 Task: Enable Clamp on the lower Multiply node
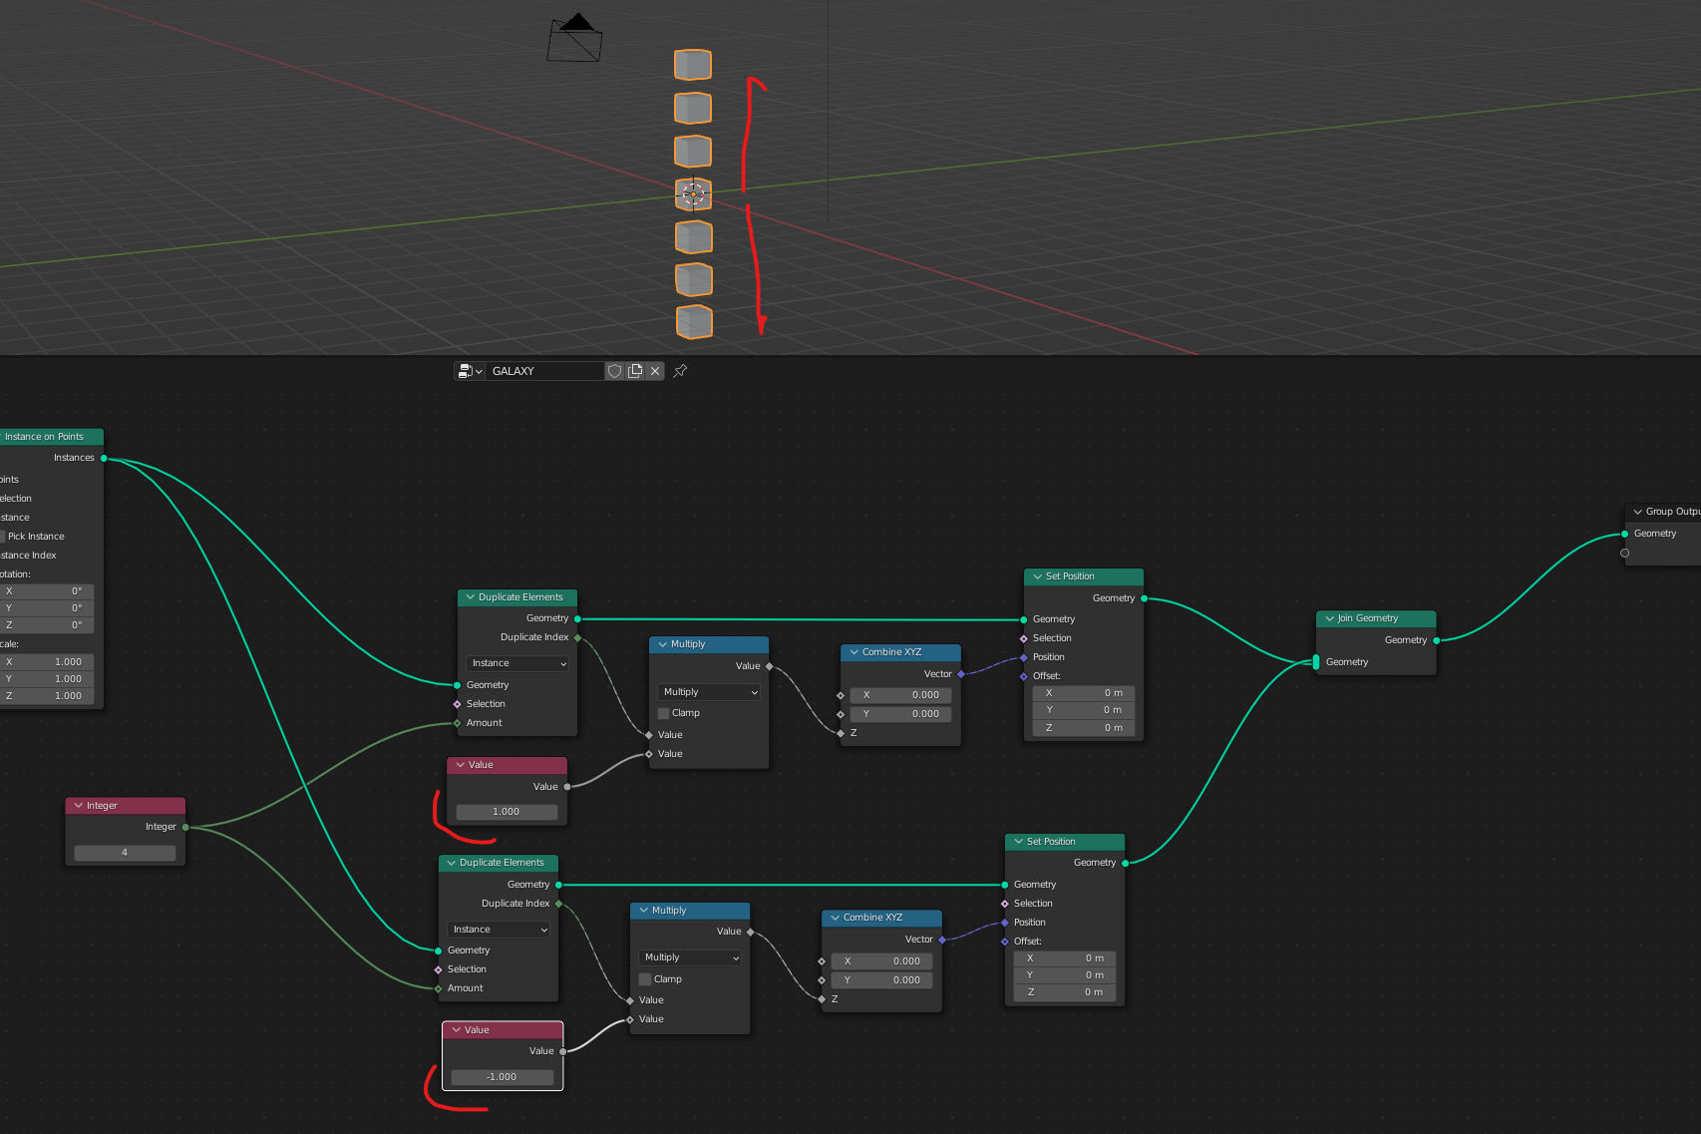pyautogui.click(x=645, y=979)
